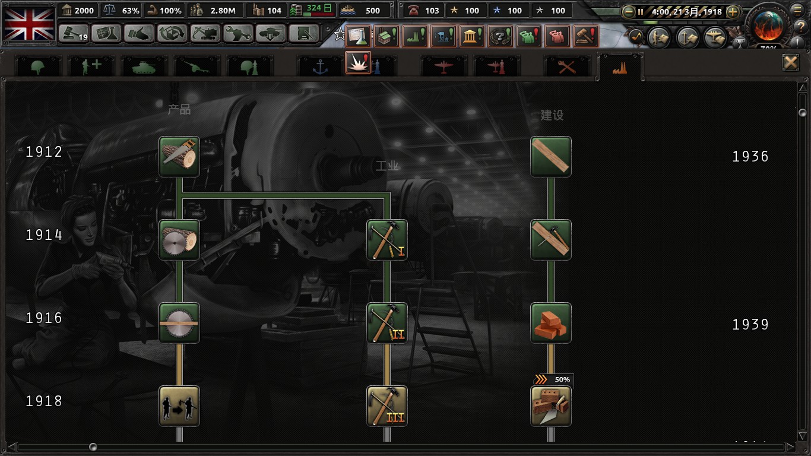
Task: Click the fuel 324 barrels indicator
Action: (312, 10)
